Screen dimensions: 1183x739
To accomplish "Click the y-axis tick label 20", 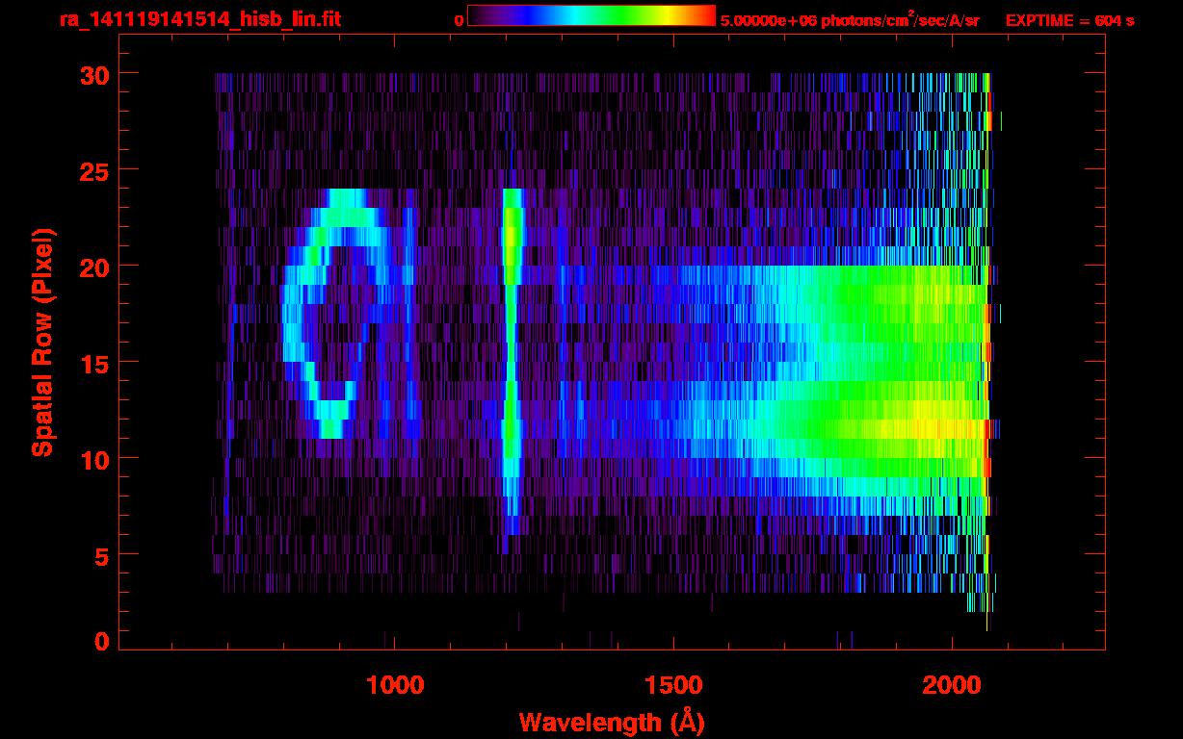I will (92, 267).
